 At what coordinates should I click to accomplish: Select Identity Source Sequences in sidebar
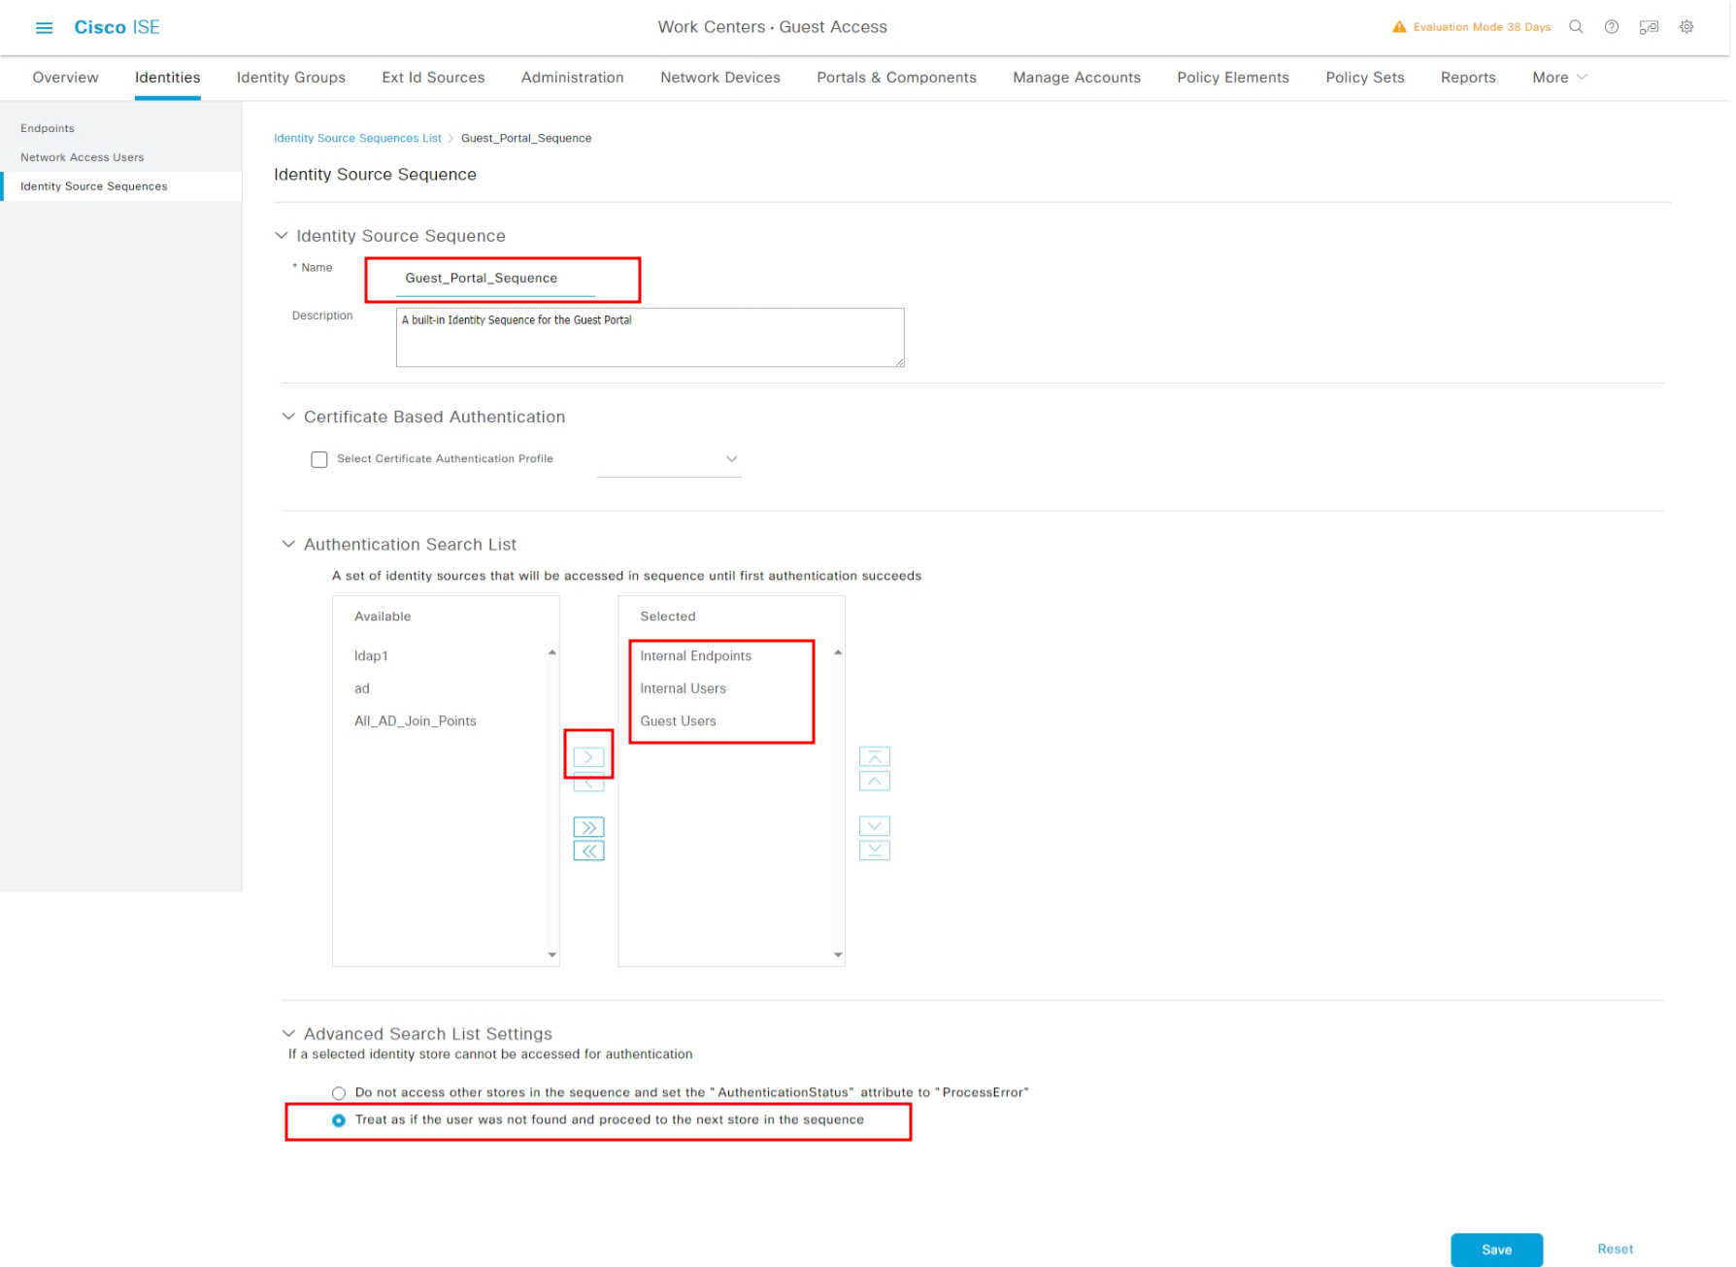pos(121,186)
